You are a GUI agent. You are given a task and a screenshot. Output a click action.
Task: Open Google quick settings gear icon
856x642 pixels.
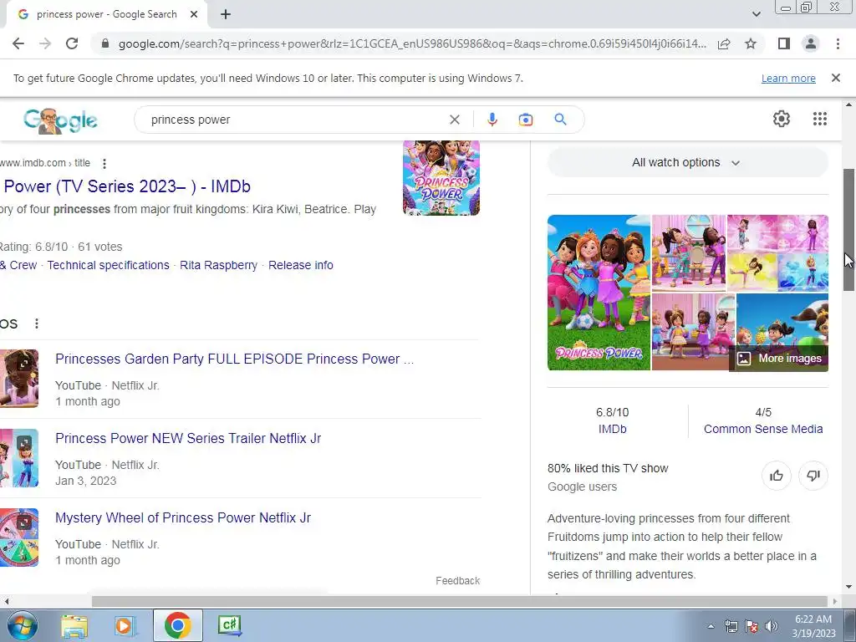(782, 119)
